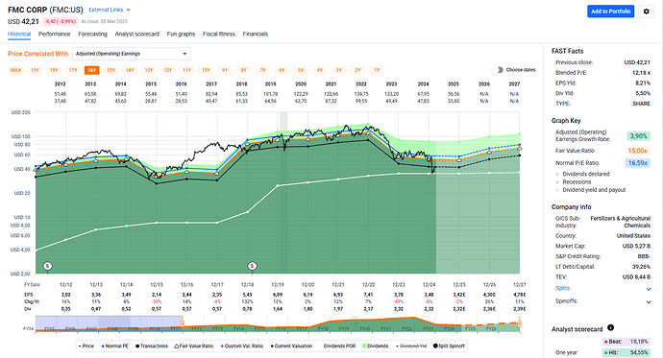Click the blue 16,59x normal P/E swatch
Screen dimensions: 663x358
[637, 163]
